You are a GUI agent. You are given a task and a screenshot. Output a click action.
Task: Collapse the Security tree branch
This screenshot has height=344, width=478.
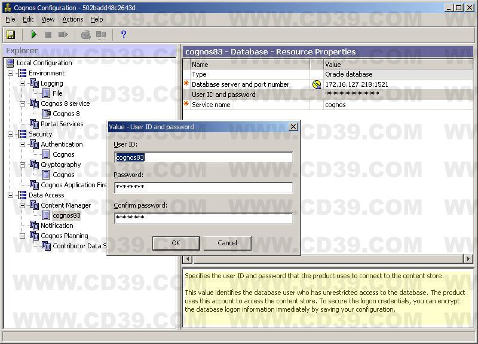pyautogui.click(x=11, y=134)
